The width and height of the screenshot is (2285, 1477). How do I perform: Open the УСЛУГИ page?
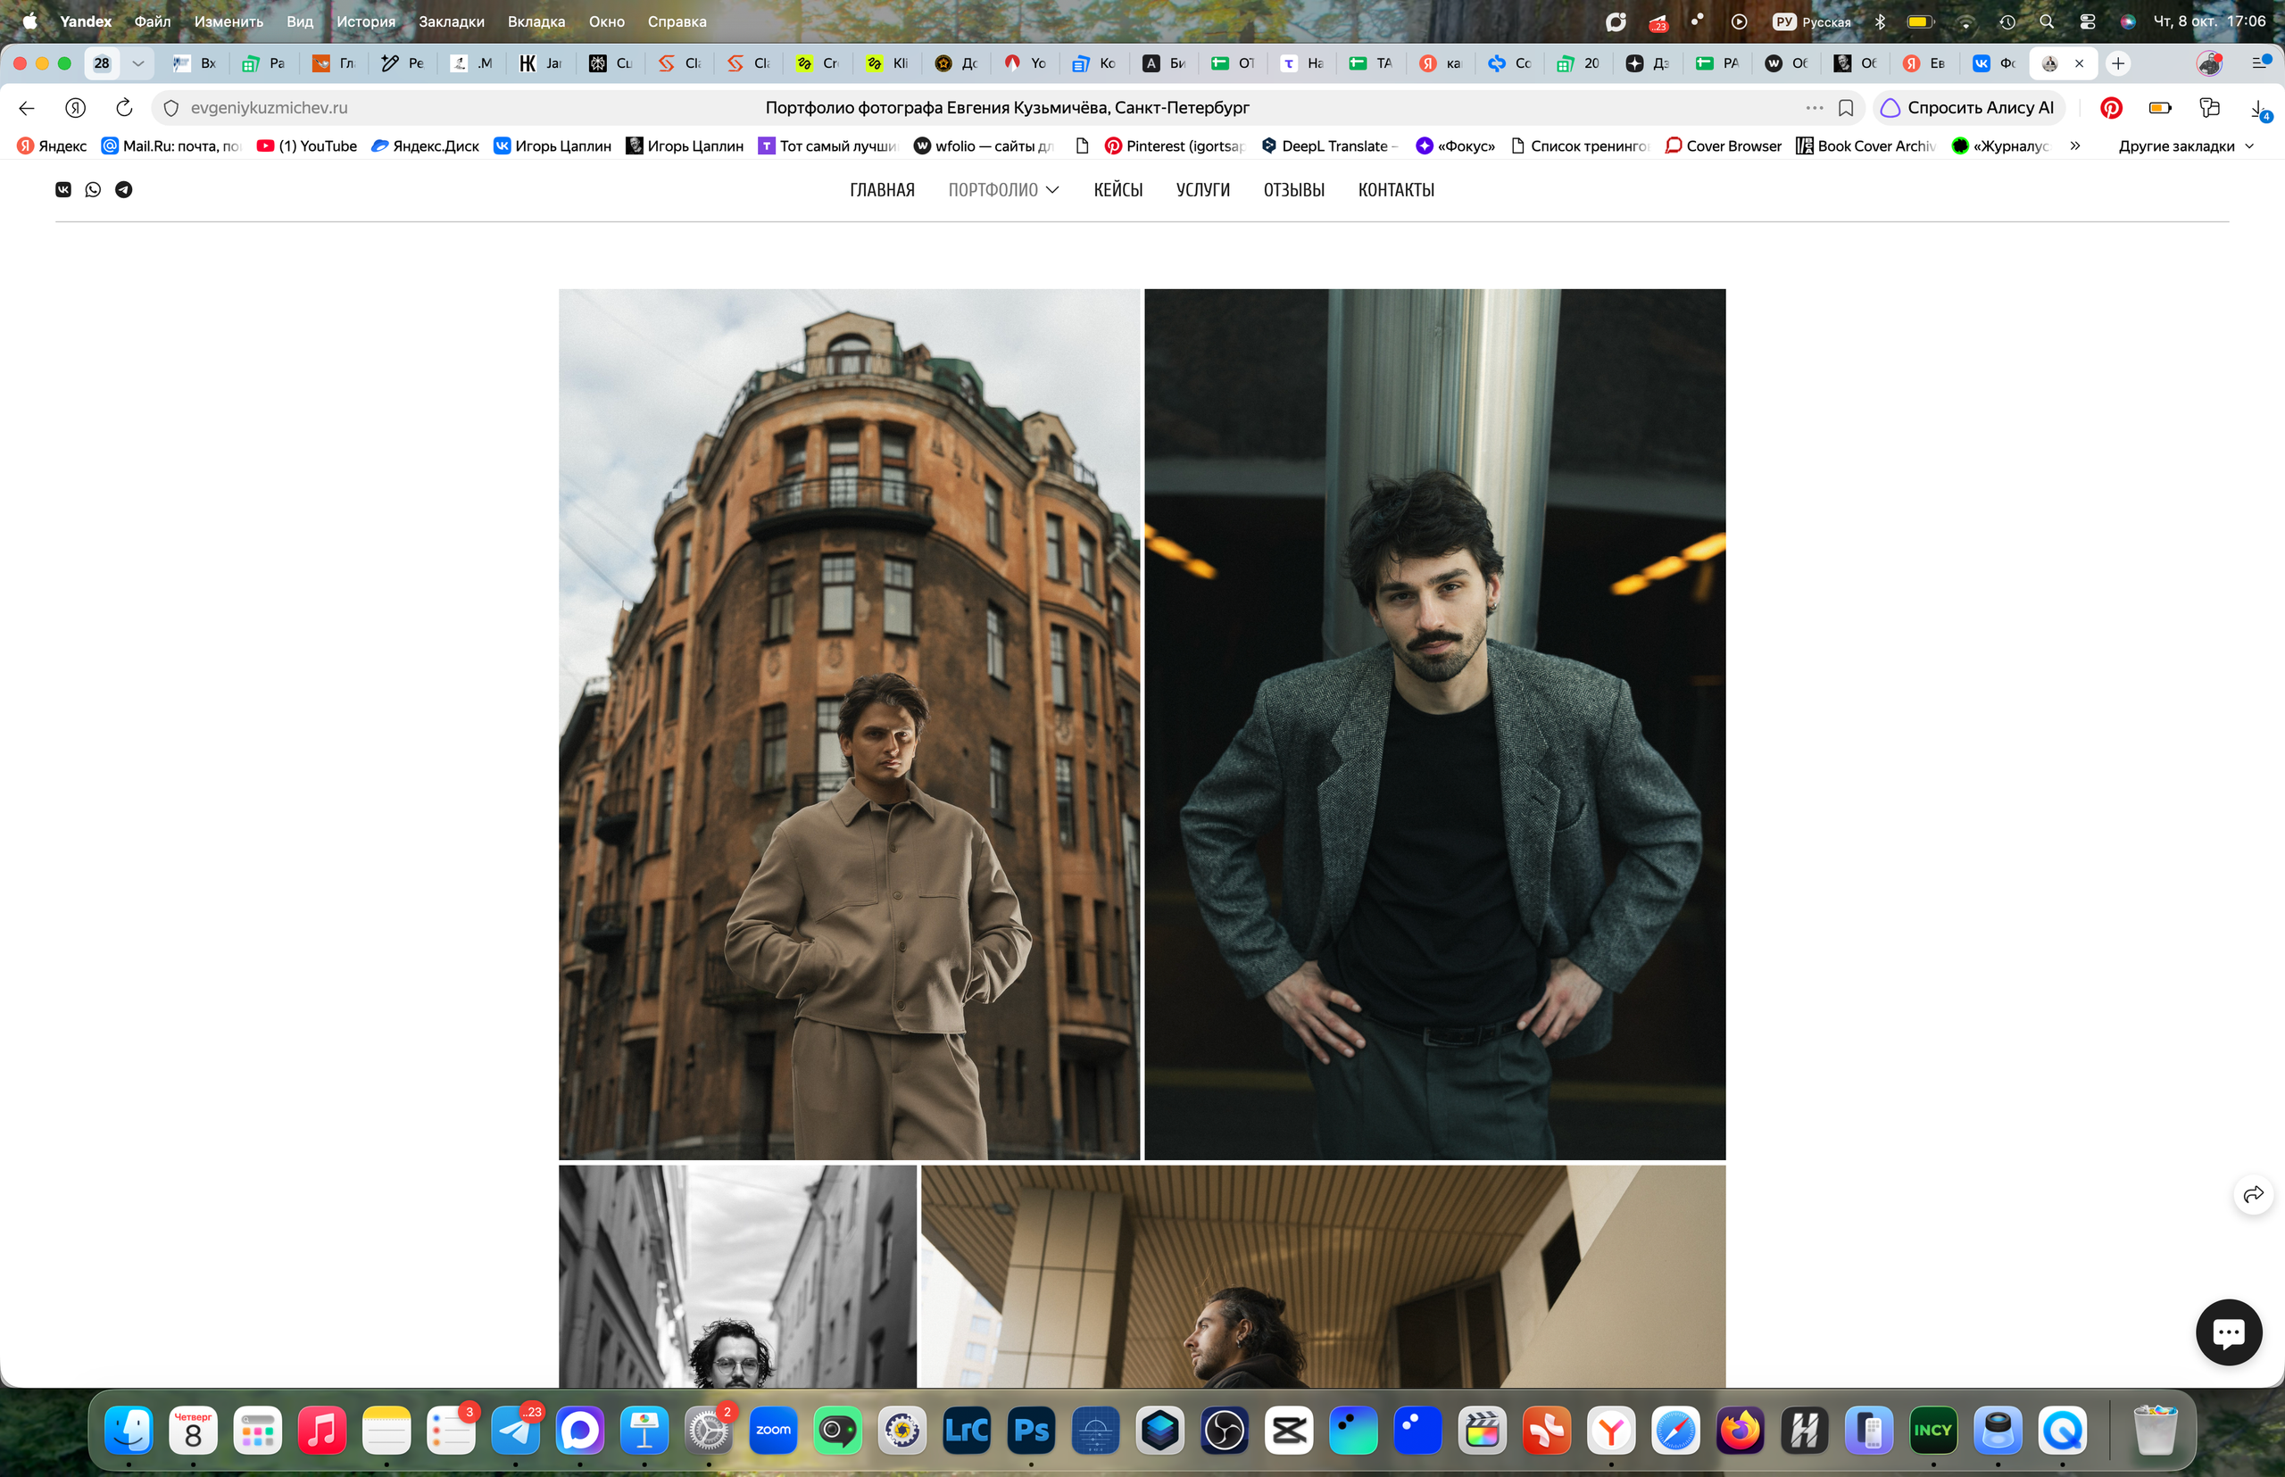click(1203, 190)
